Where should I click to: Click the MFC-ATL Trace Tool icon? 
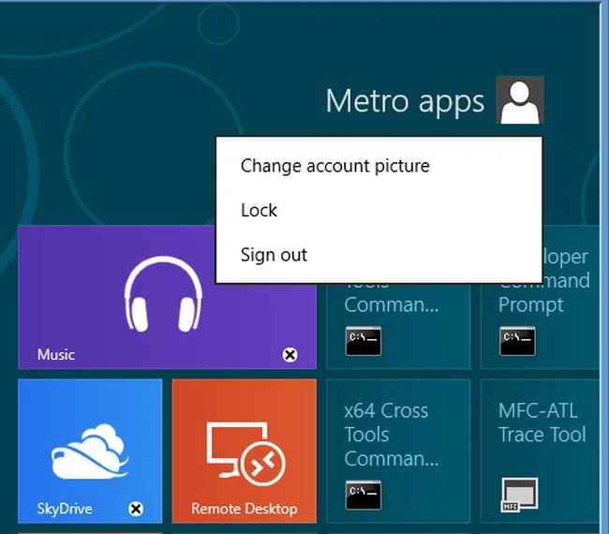520,495
